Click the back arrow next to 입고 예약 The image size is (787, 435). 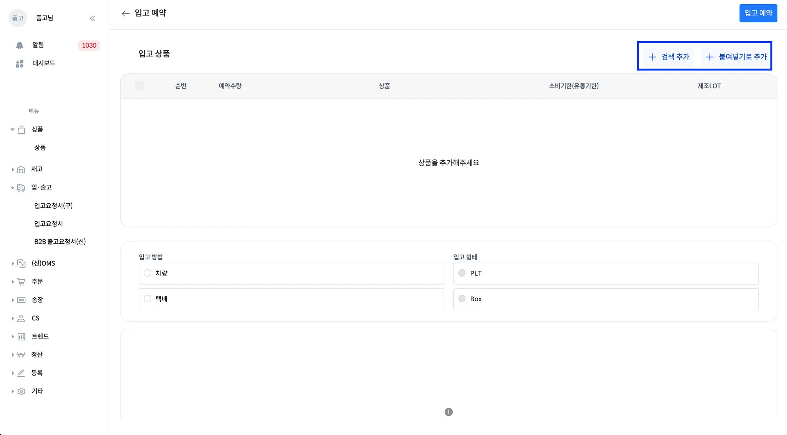(x=125, y=13)
